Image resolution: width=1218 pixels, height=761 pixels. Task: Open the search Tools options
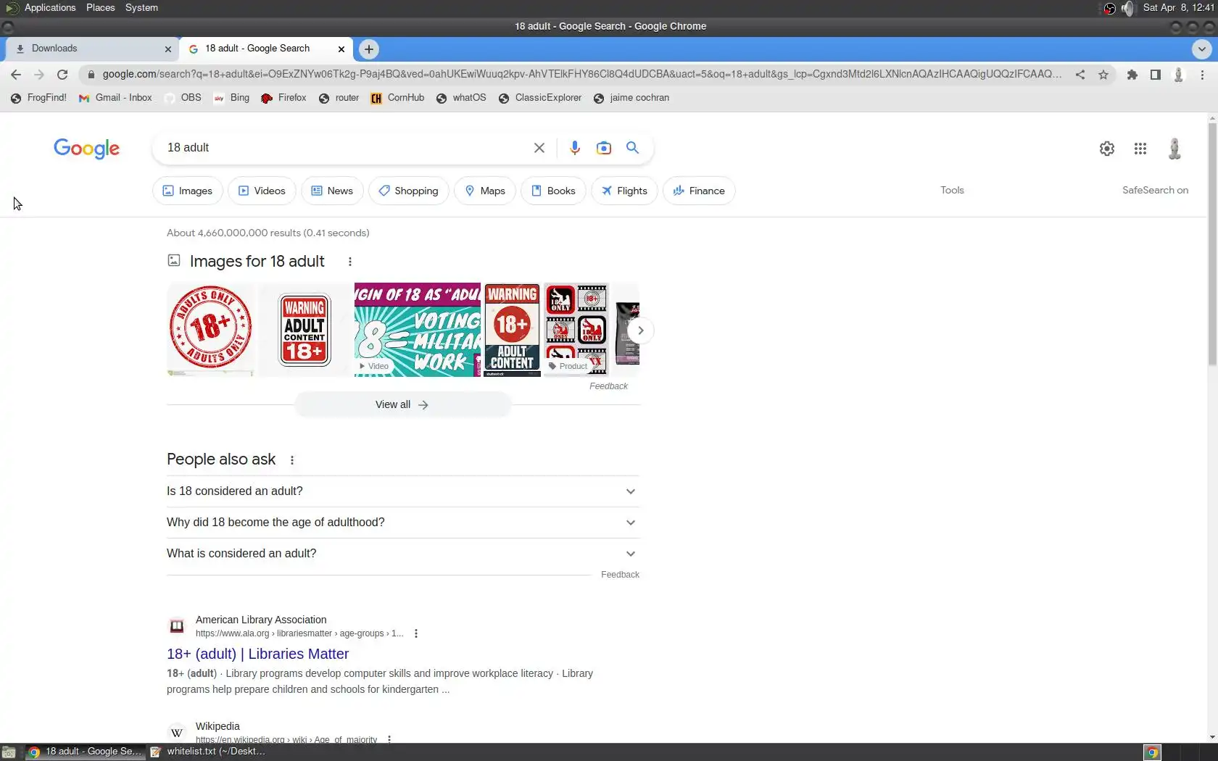pos(952,190)
